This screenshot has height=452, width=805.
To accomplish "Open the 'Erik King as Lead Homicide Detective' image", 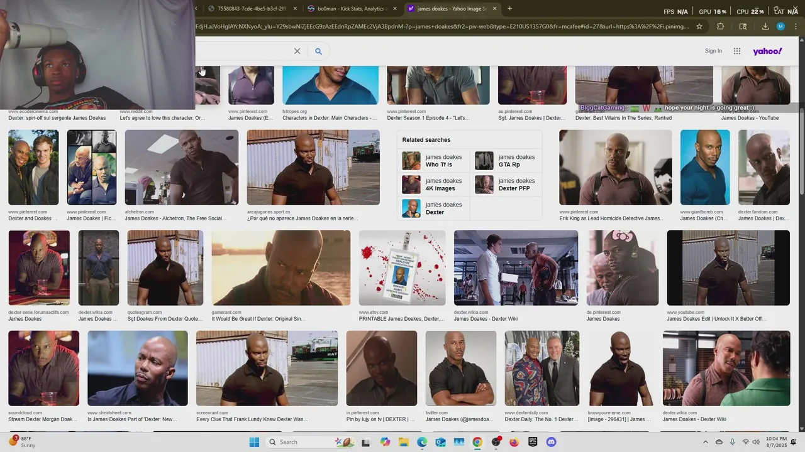I will point(616,168).
